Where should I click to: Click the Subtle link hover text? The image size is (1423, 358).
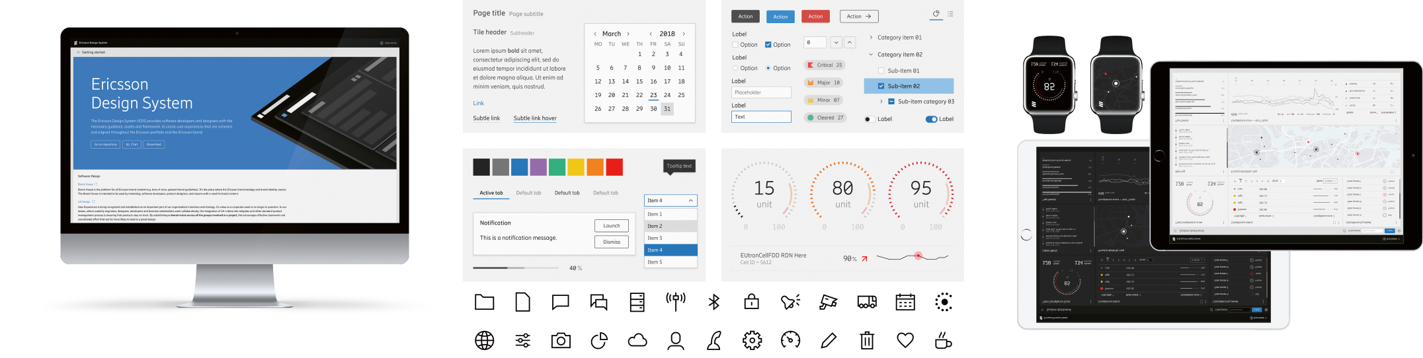tap(535, 118)
